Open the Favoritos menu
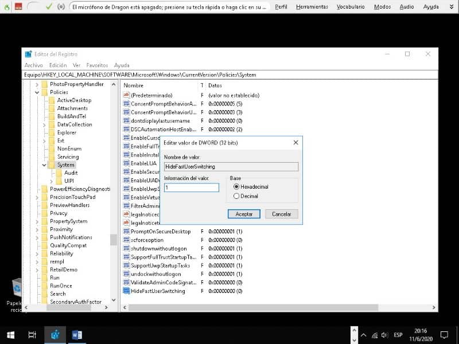 (x=97, y=65)
